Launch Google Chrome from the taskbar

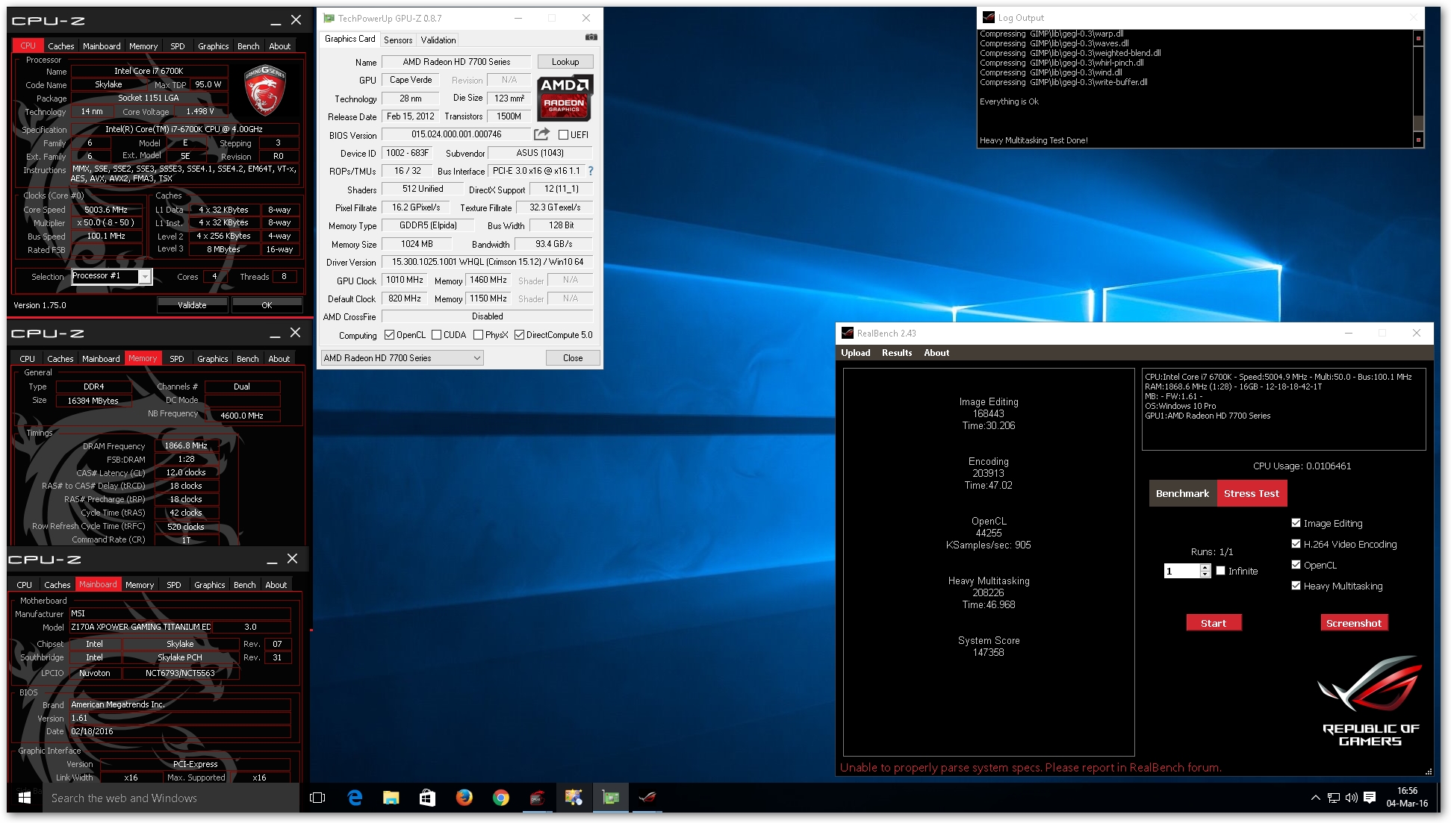pos(500,798)
